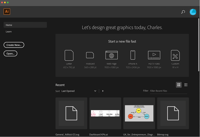Viewport: 200px width, 137px height.
Task: Open the user profile avatar
Action: [193, 12]
